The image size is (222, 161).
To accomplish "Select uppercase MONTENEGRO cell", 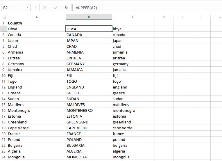I will [89, 110].
